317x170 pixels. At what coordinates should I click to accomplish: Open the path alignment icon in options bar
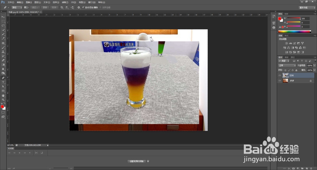click(67, 8)
